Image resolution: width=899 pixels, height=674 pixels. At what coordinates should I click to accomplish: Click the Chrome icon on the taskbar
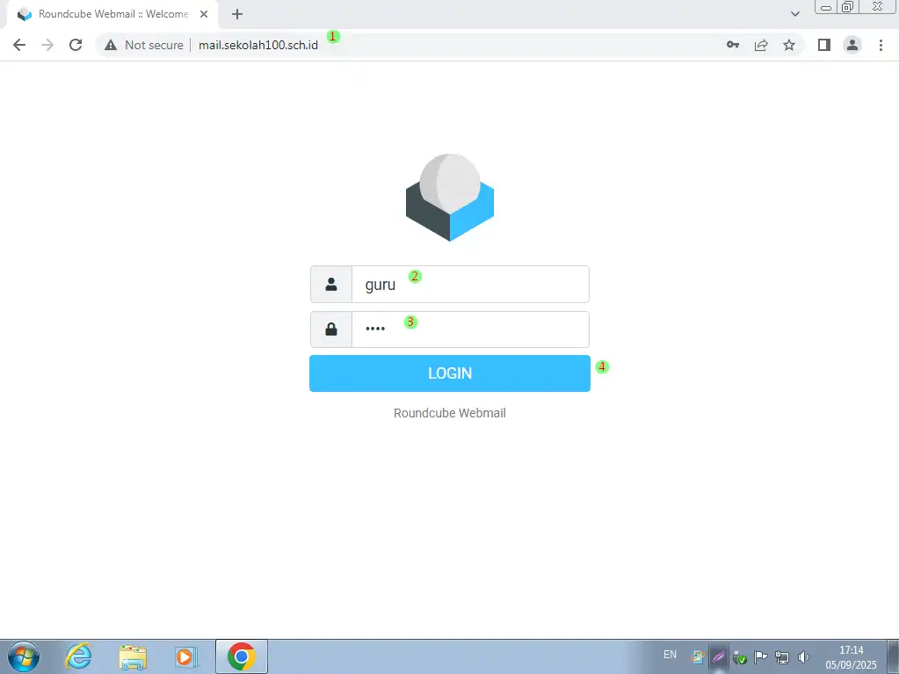tap(242, 656)
